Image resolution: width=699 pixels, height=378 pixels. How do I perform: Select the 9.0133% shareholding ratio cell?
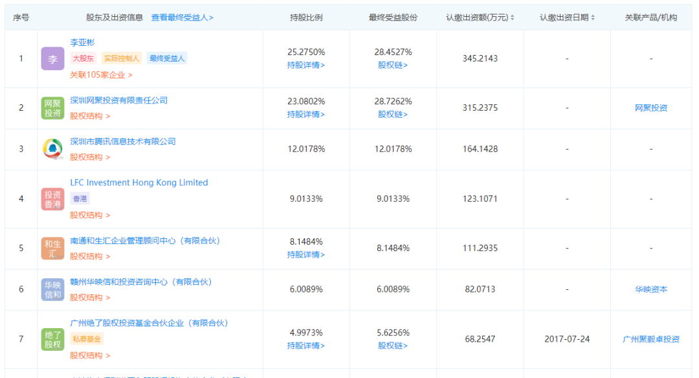[x=305, y=199]
